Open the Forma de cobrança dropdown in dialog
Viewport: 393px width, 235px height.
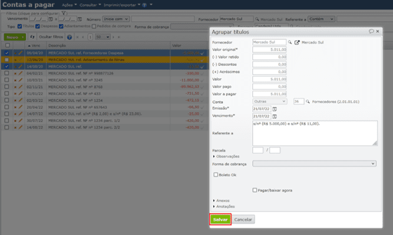(314, 164)
